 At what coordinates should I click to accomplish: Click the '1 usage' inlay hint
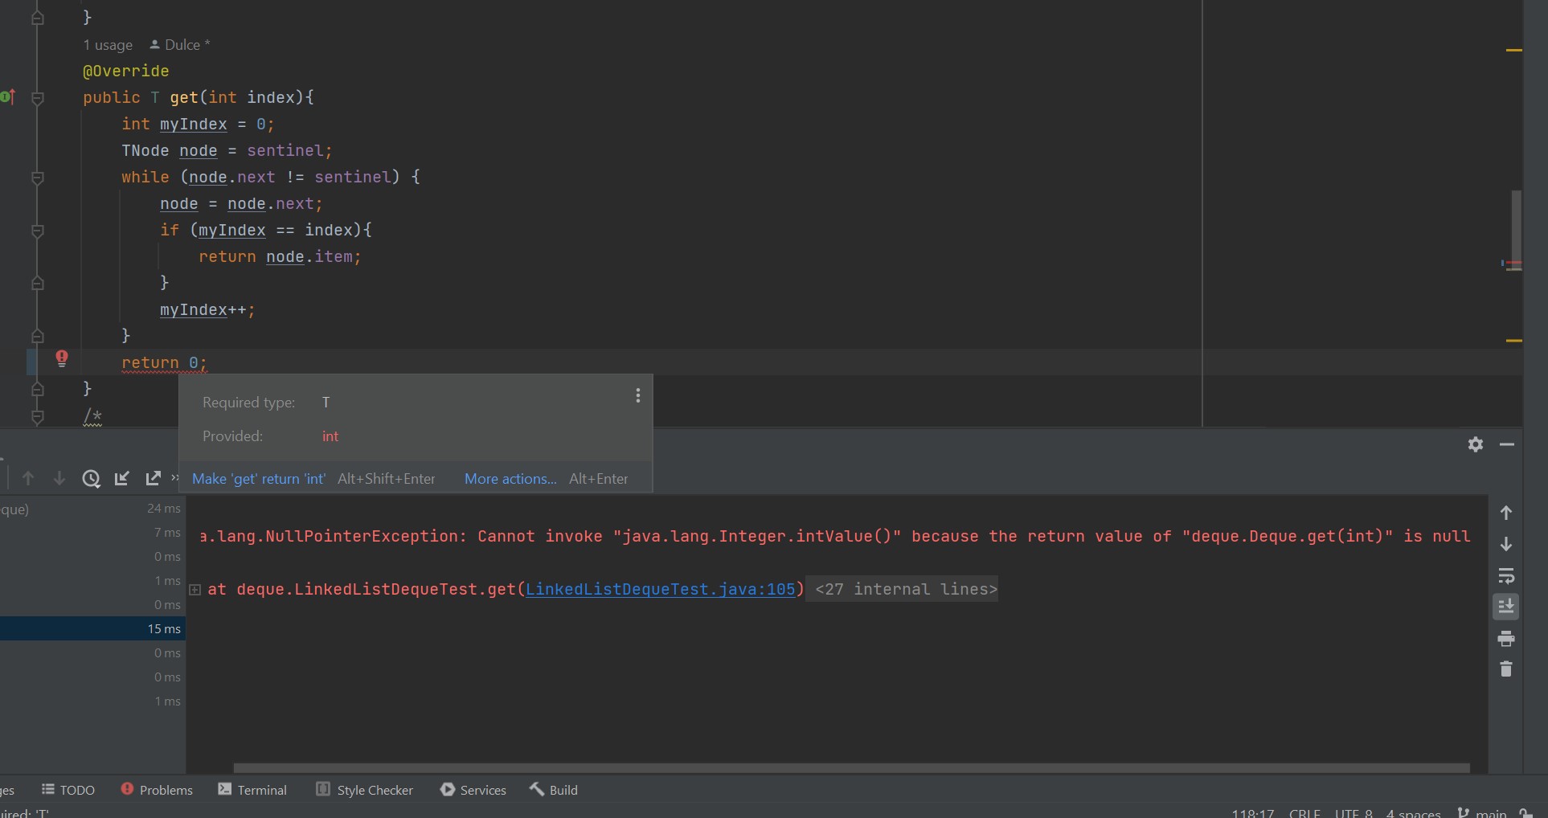(x=108, y=45)
